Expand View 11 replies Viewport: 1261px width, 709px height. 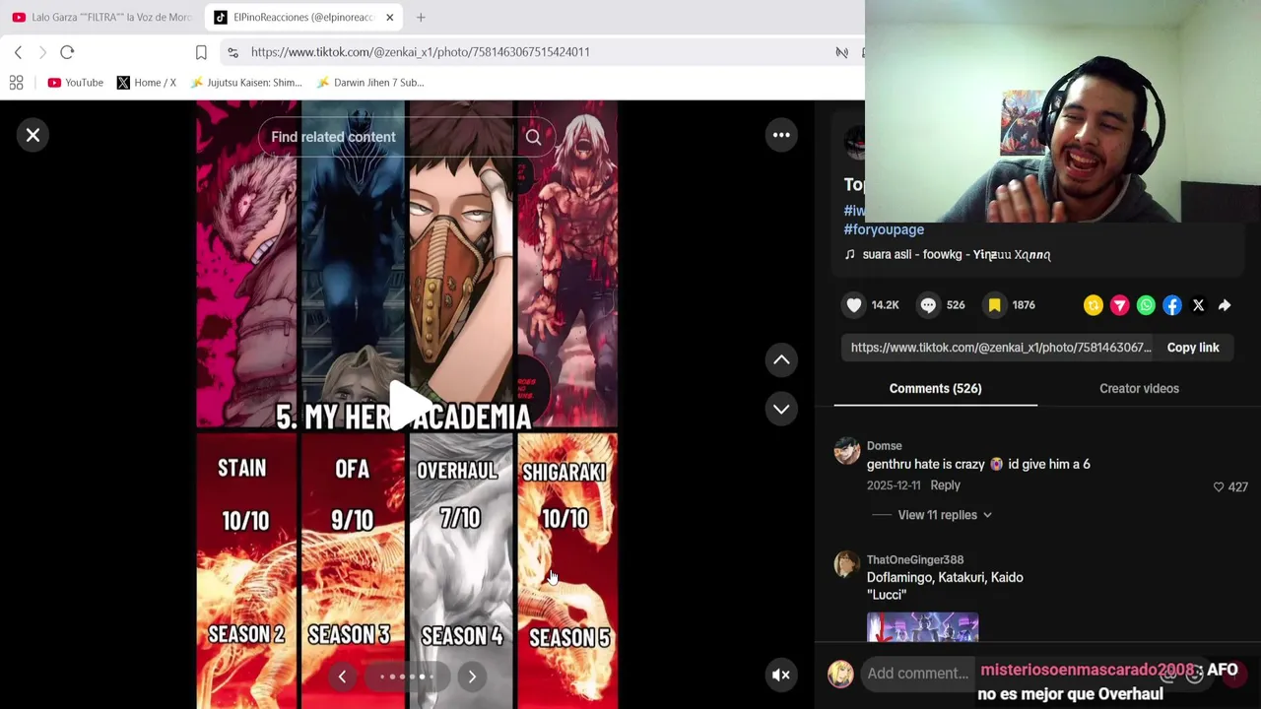945,515
